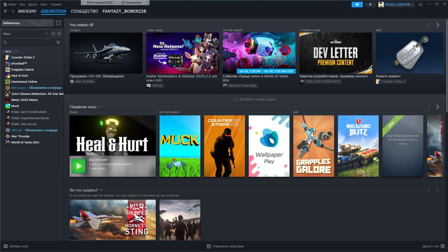Open the Dev Letter Premium Content news card
The height and width of the screenshot is (252, 448).
(336, 53)
